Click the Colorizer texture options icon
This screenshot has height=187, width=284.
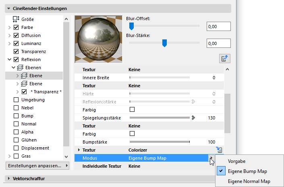click(220, 150)
